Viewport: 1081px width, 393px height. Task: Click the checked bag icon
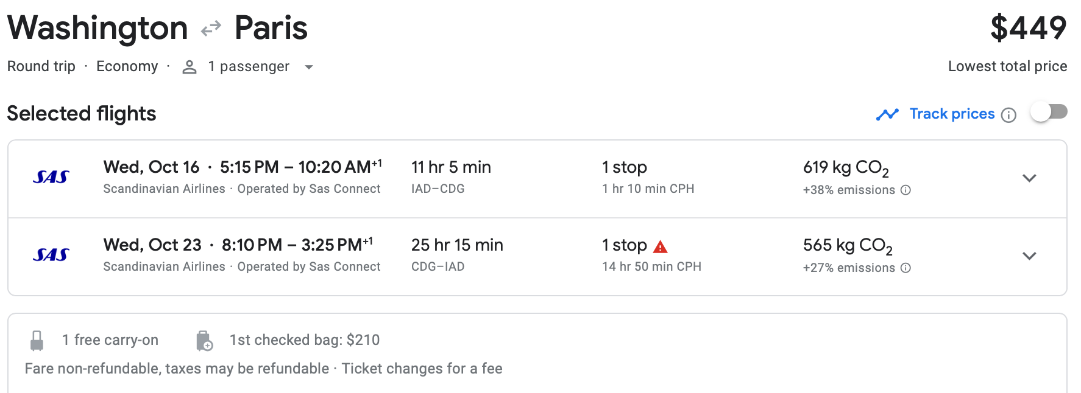coord(204,341)
